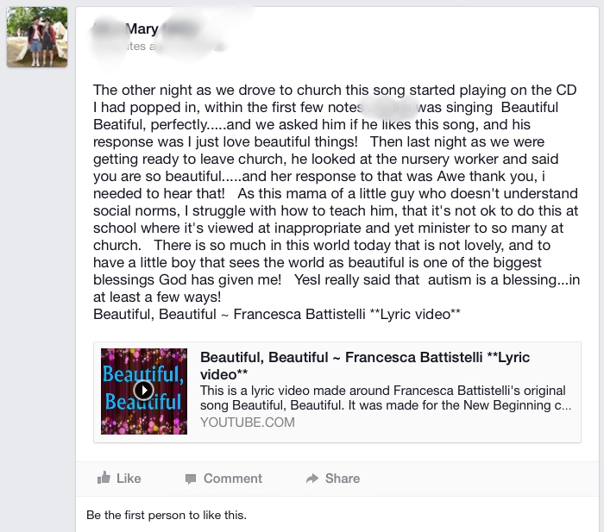The image size is (604, 532).
Task: Click the post timestamp under the name
Action: click(158, 47)
